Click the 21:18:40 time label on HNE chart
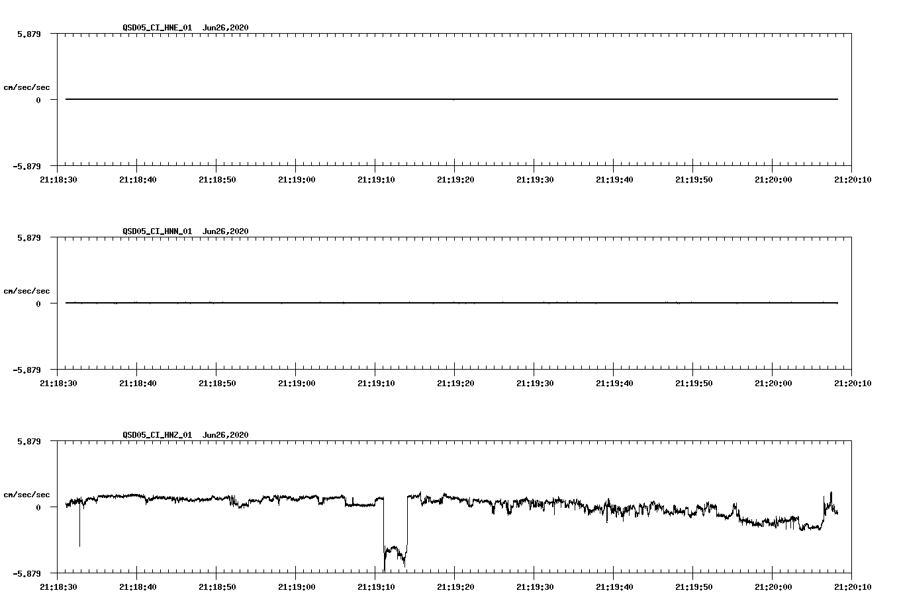899x611 pixels. point(138,179)
